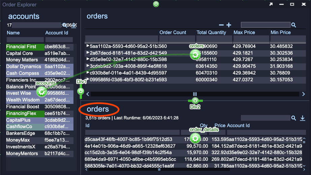Click the Order Count column filter field
This screenshot has width=311, height=175.
point(177,39)
